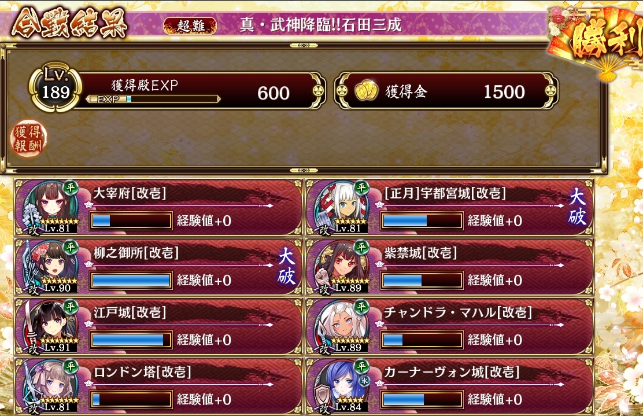Click the 大破 mark on 宇都宮城 row
The height and width of the screenshot is (416, 643).
[x=578, y=208]
